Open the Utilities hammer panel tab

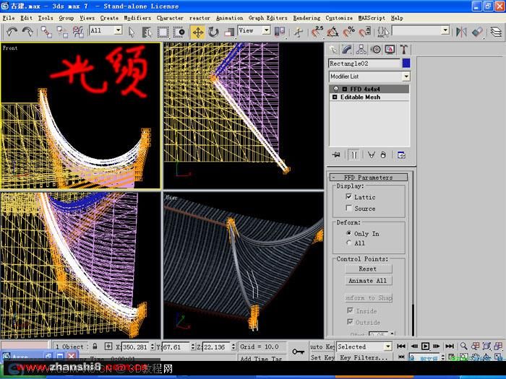click(403, 49)
